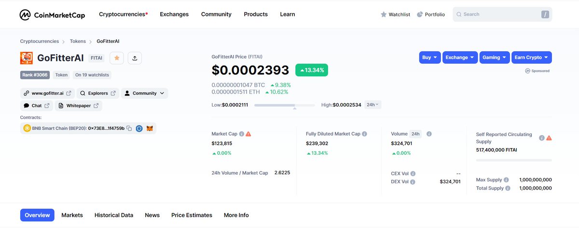Viewport: 579px width, 232px height.
Task: Expand the Community dropdown
Action: coord(145,93)
